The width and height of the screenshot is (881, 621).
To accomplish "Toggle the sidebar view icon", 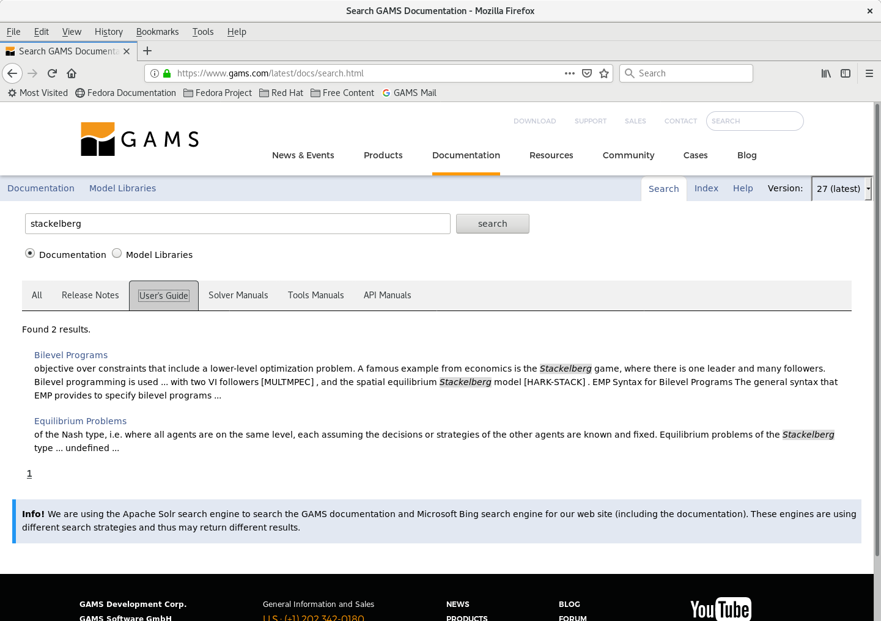I will coord(846,73).
